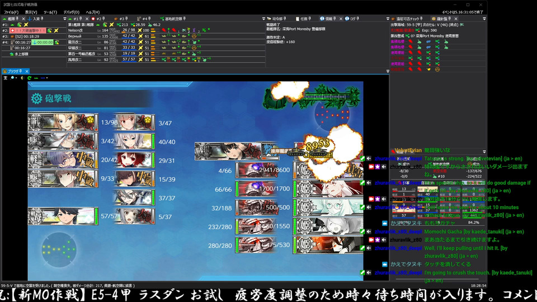Image resolution: width=537 pixels, height=302 pixels.
Task: Select the 龍田改二 ship row
Action: click(x=166, y=42)
